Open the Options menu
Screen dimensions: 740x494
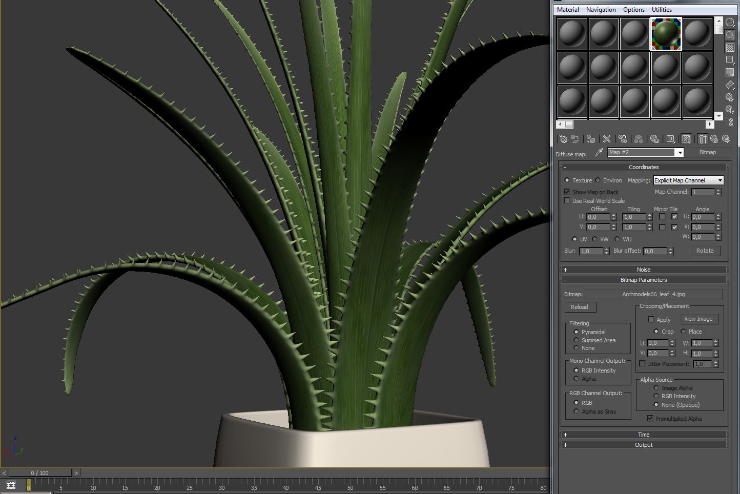tap(634, 10)
